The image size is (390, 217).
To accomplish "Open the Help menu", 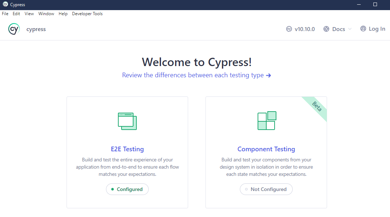I will (63, 14).
